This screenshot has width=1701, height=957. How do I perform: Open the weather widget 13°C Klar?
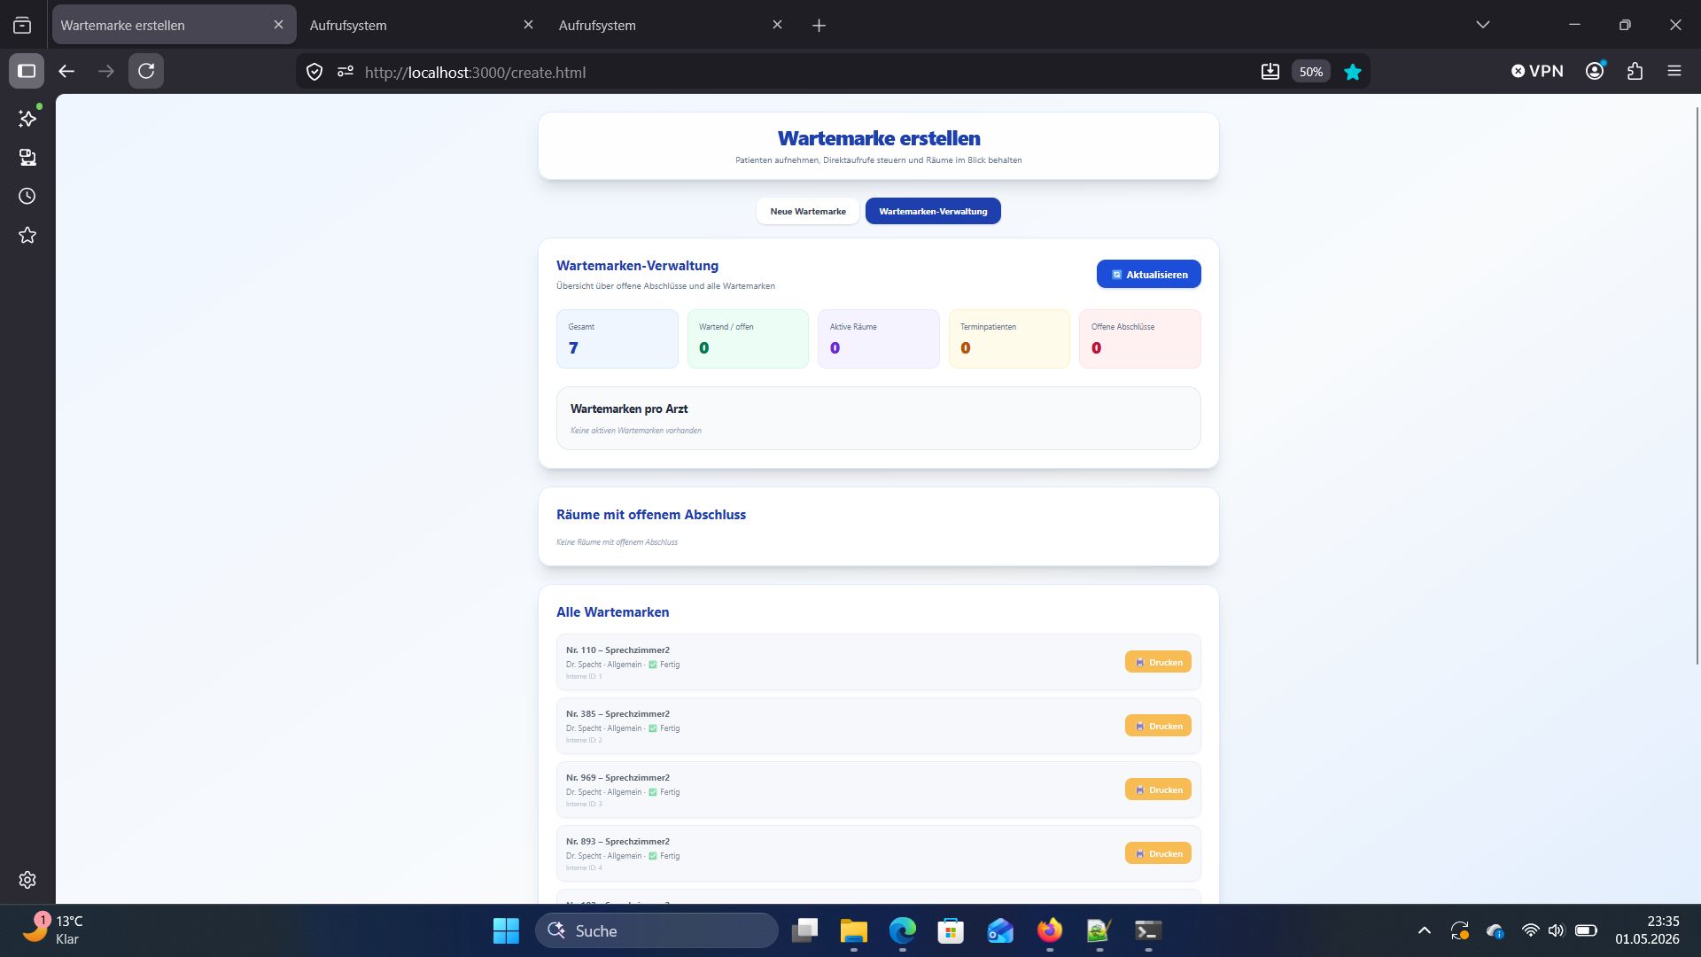[53, 930]
